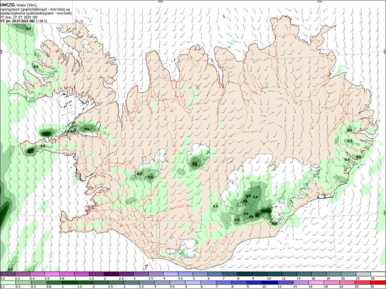This screenshot has width=386, height=289.
Task: Click the 'IT: Sun. 27. 07. 2025 18Z' line
Action: (19, 17)
